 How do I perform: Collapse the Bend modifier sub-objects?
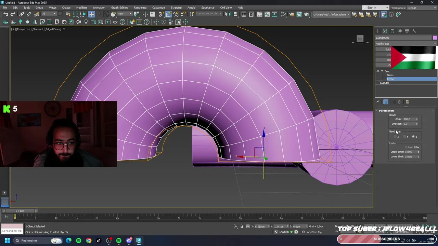pyautogui.click(x=382, y=71)
